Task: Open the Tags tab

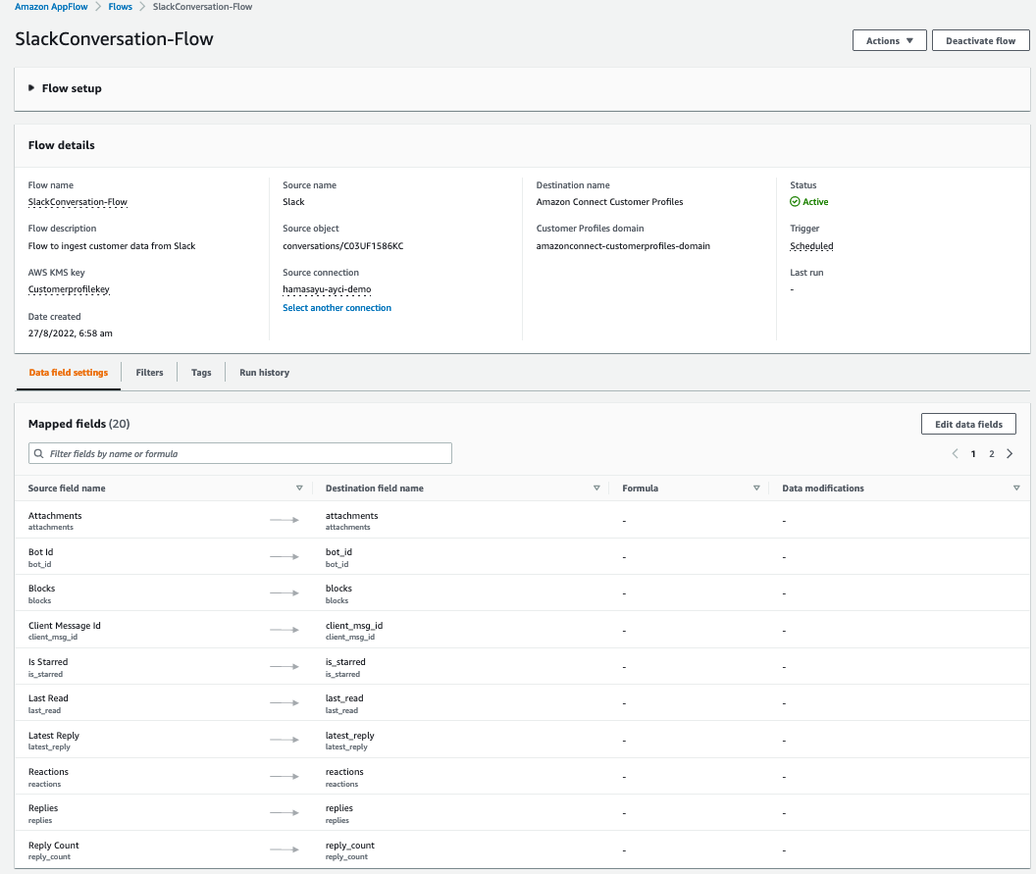Action: click(201, 373)
